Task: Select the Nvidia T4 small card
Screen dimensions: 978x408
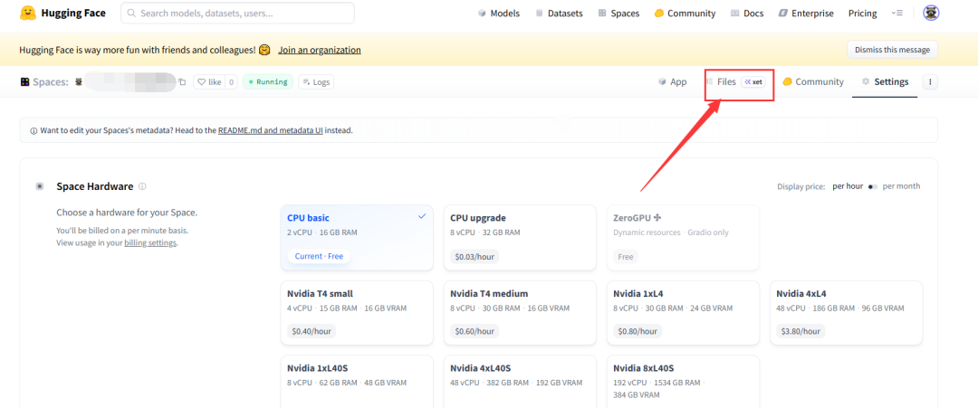Action: [x=357, y=313]
